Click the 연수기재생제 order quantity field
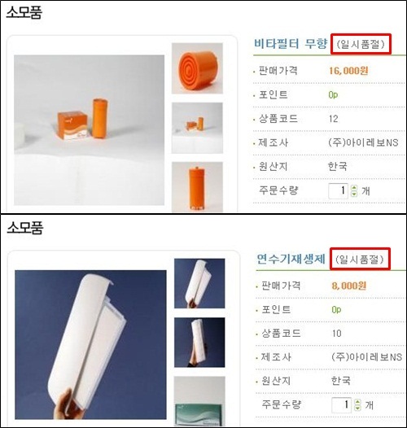 (341, 405)
